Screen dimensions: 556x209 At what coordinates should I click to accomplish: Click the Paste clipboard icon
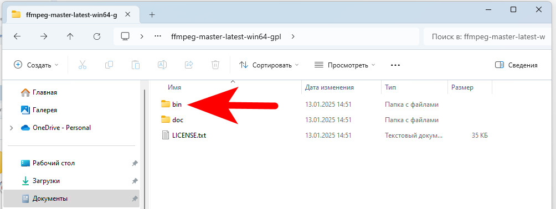136,65
